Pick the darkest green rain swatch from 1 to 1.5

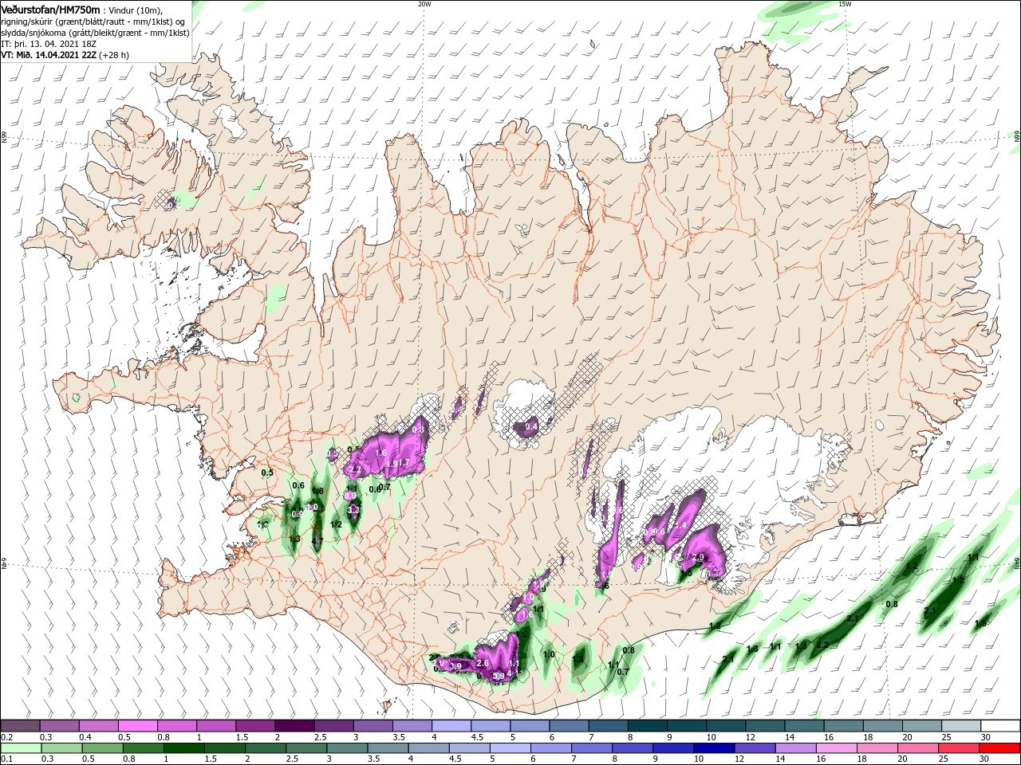(183, 748)
